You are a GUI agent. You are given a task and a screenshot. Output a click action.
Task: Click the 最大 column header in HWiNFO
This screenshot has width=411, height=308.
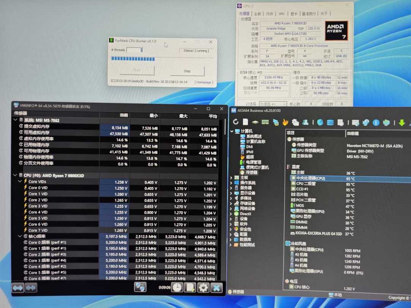pos(174,116)
